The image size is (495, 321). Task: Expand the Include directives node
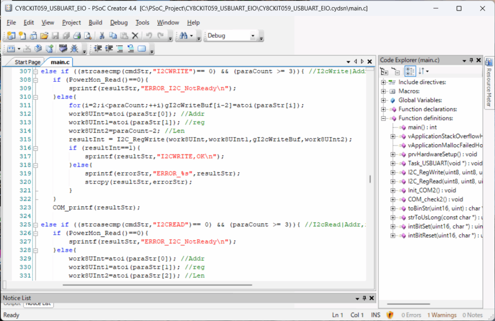pyautogui.click(x=383, y=82)
